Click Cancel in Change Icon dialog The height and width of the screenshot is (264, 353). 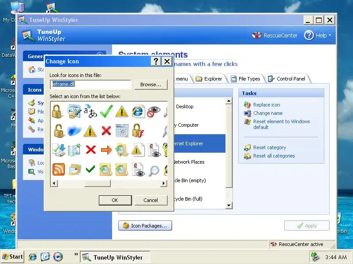point(151,200)
